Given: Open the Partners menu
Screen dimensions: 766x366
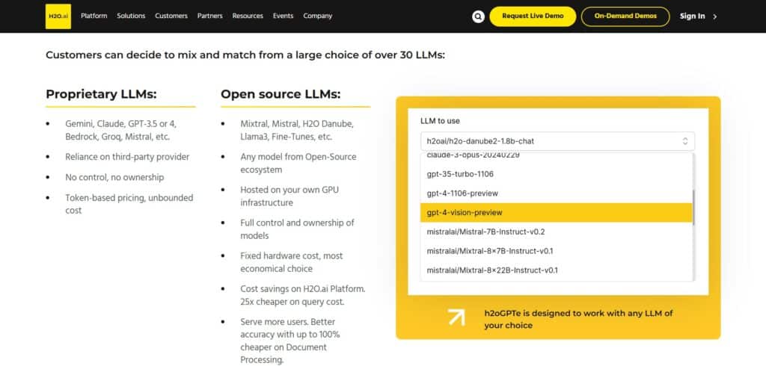Looking at the screenshot, I should (x=210, y=16).
